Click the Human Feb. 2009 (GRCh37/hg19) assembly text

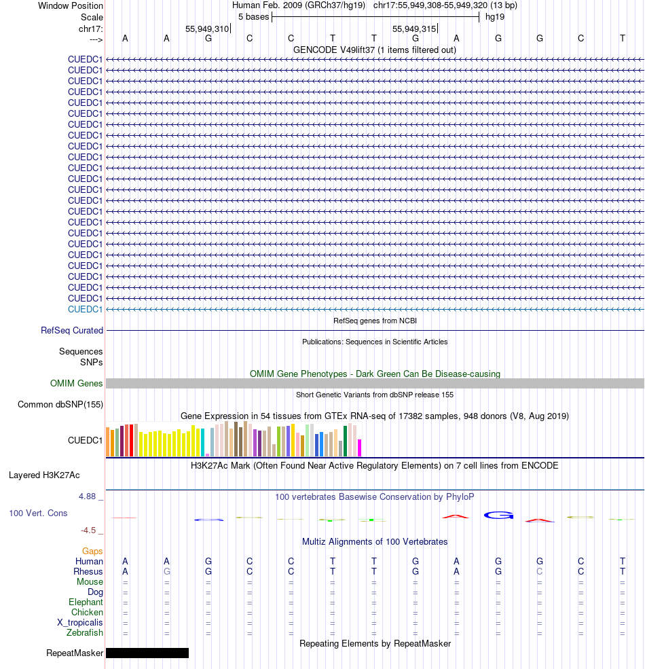[299, 5]
